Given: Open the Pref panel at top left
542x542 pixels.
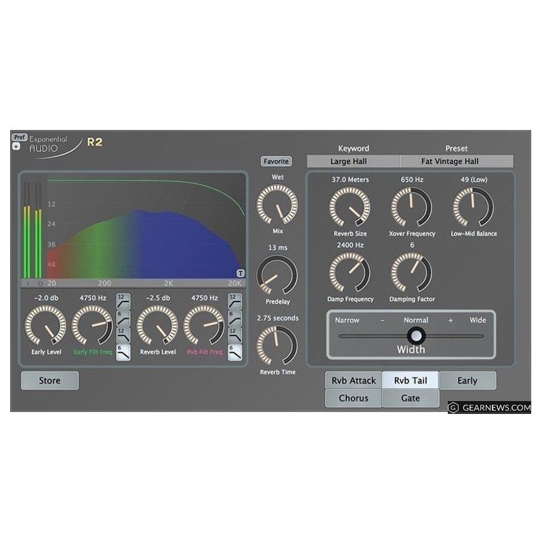Looking at the screenshot, I should click(x=20, y=137).
